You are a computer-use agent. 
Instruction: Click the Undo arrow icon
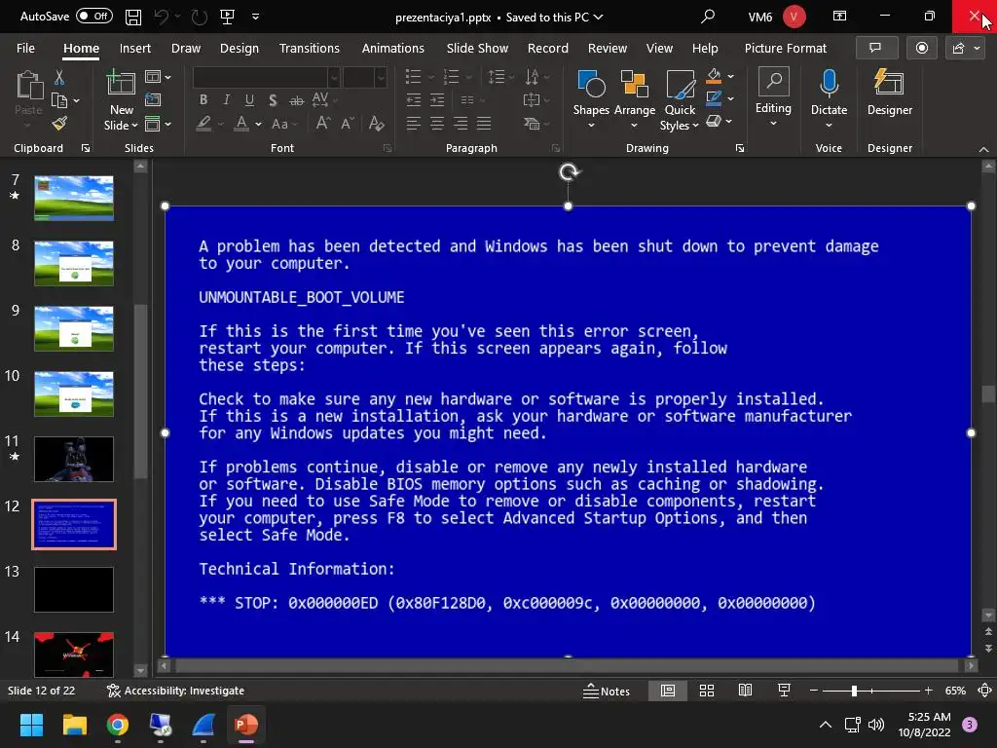162,18
